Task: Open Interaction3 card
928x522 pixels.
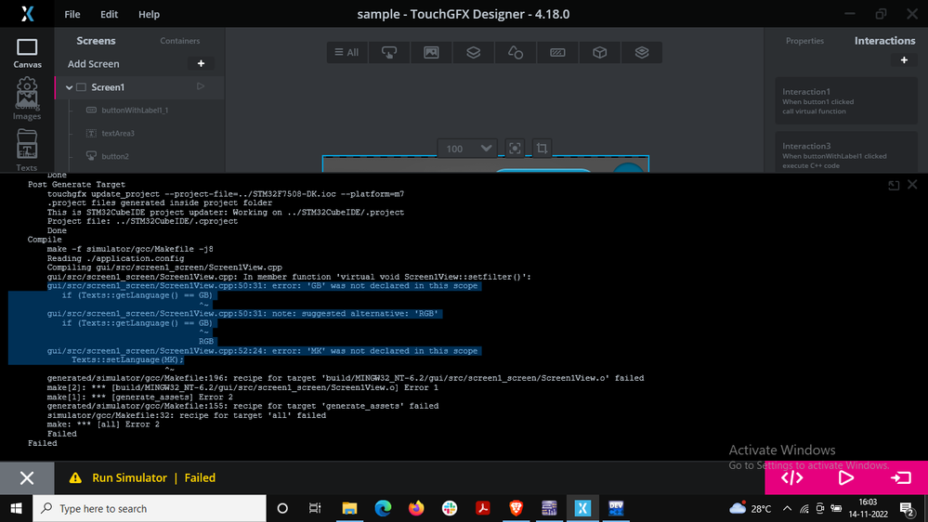Action: pos(846,152)
